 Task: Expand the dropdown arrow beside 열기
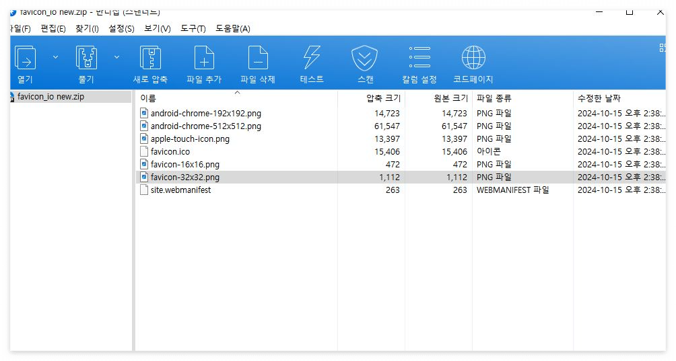tap(56, 56)
